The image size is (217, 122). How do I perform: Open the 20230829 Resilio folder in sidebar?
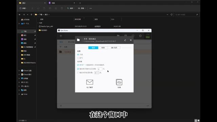pos(28,63)
